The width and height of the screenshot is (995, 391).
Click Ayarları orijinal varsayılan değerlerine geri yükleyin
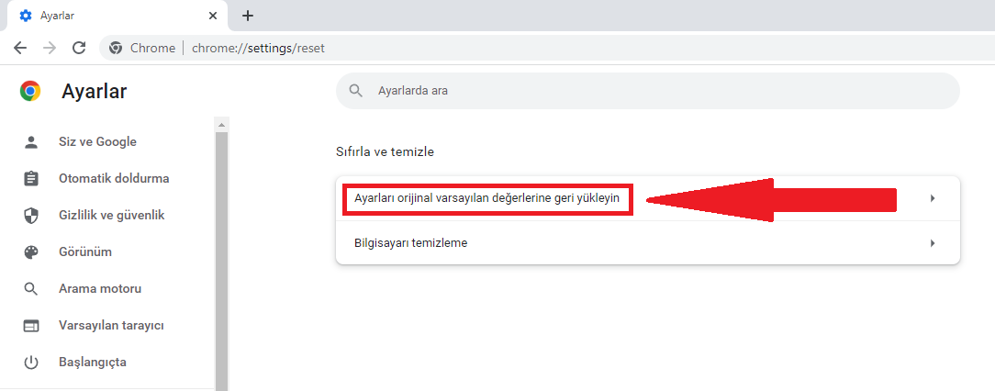click(486, 198)
